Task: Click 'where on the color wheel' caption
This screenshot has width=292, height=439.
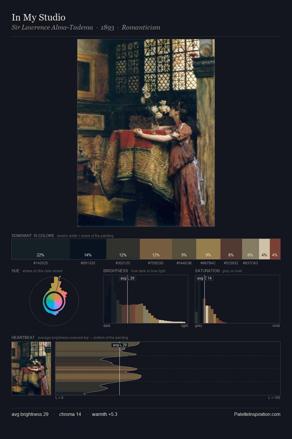Action: click(42, 271)
